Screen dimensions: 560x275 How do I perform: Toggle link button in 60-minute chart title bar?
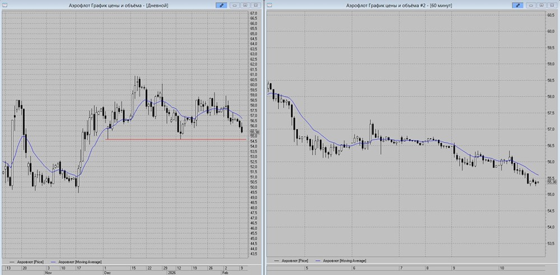(517, 6)
